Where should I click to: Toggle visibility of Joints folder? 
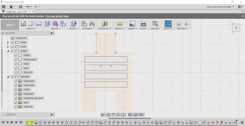(12, 47)
